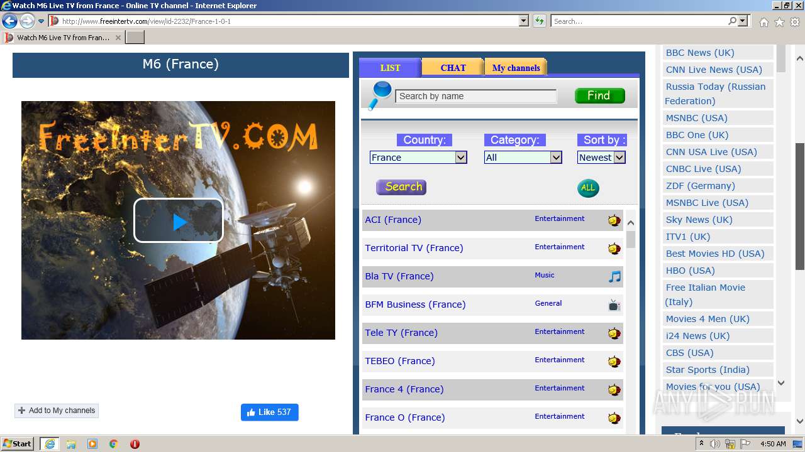
Task: Click sidebar scrollbar down arrow
Action: coord(781,382)
